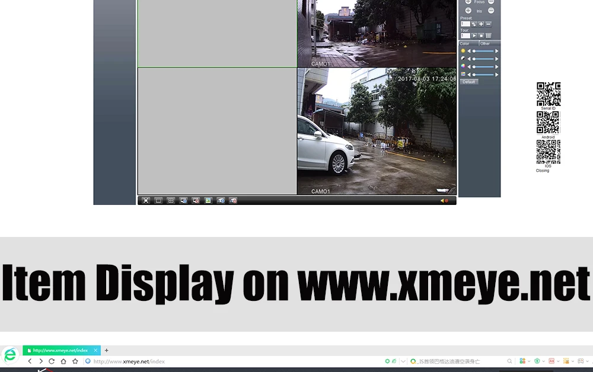Increase hue with right arrow
Image resolution: width=593 pixels, height=372 pixels.
(496, 75)
